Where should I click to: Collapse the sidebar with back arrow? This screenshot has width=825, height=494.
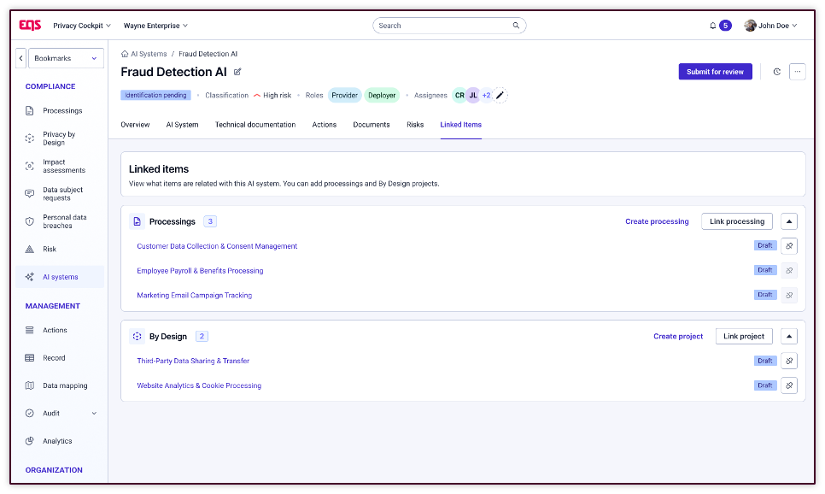click(21, 58)
